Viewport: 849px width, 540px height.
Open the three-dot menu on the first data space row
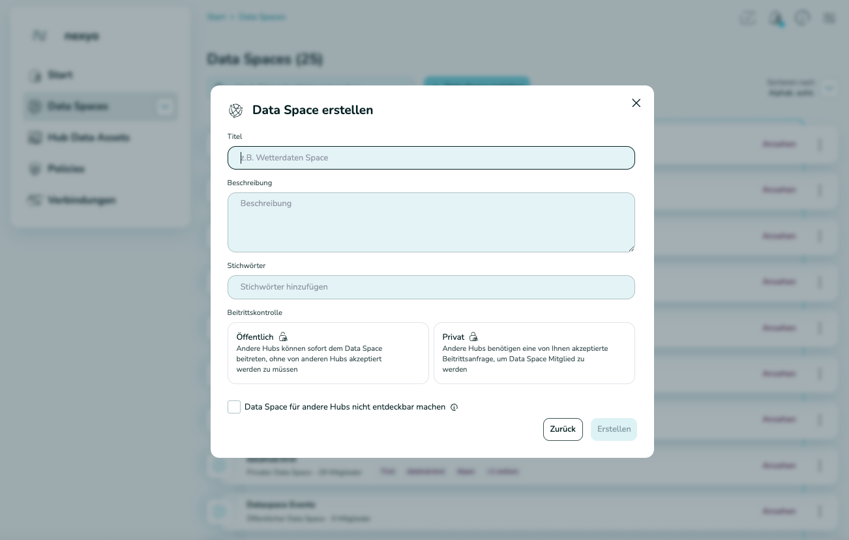(x=820, y=145)
